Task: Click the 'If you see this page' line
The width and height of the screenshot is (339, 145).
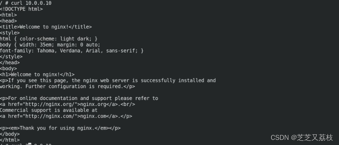Action: coord(108,80)
